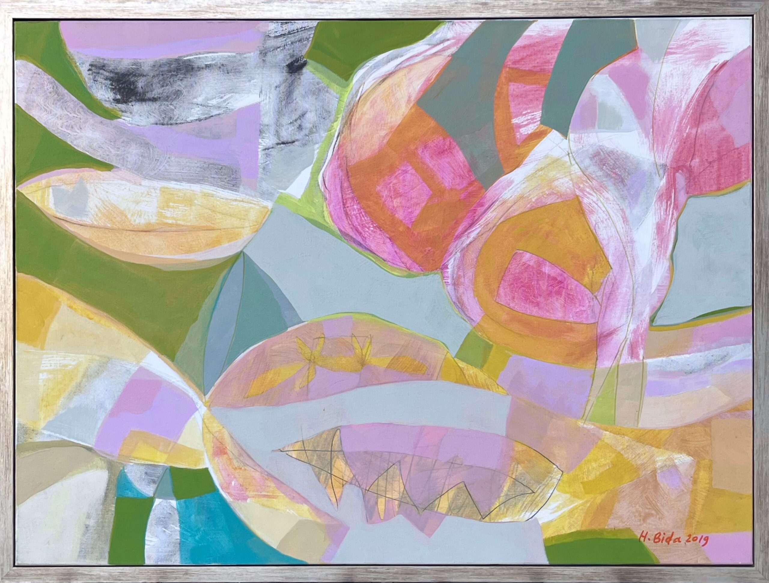Viewport: 769px width, 583px height.
Task: Click the silver picture frame edge
Action: click(384, 8)
